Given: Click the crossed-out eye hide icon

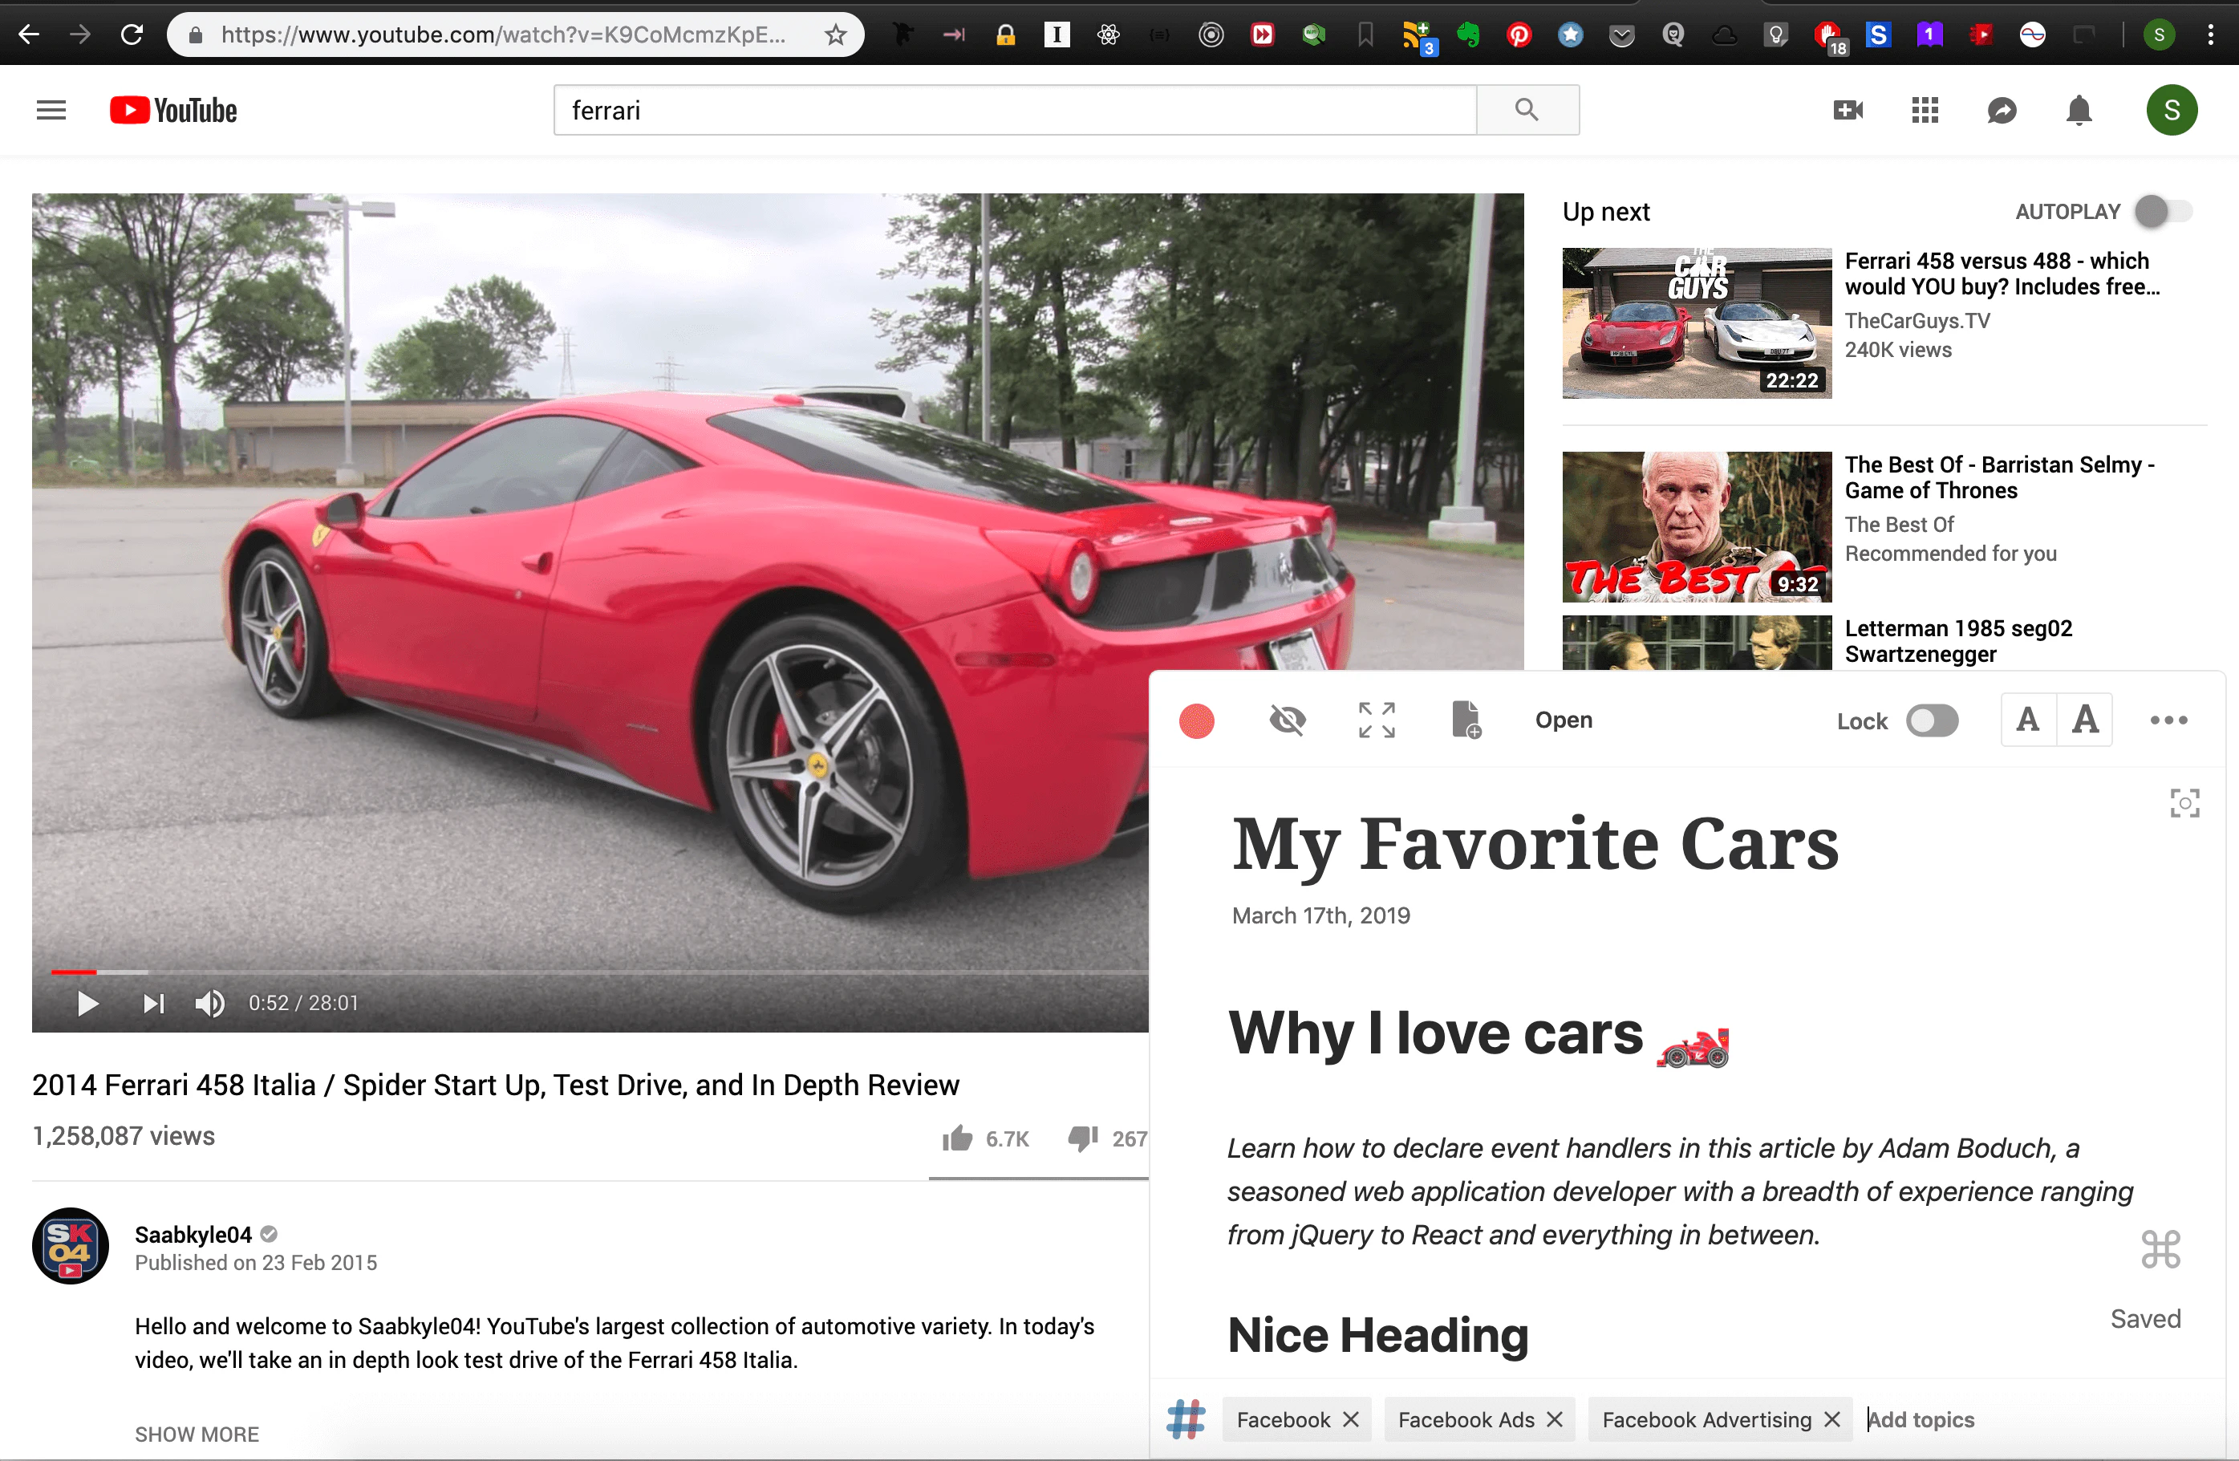Looking at the screenshot, I should (x=1287, y=720).
